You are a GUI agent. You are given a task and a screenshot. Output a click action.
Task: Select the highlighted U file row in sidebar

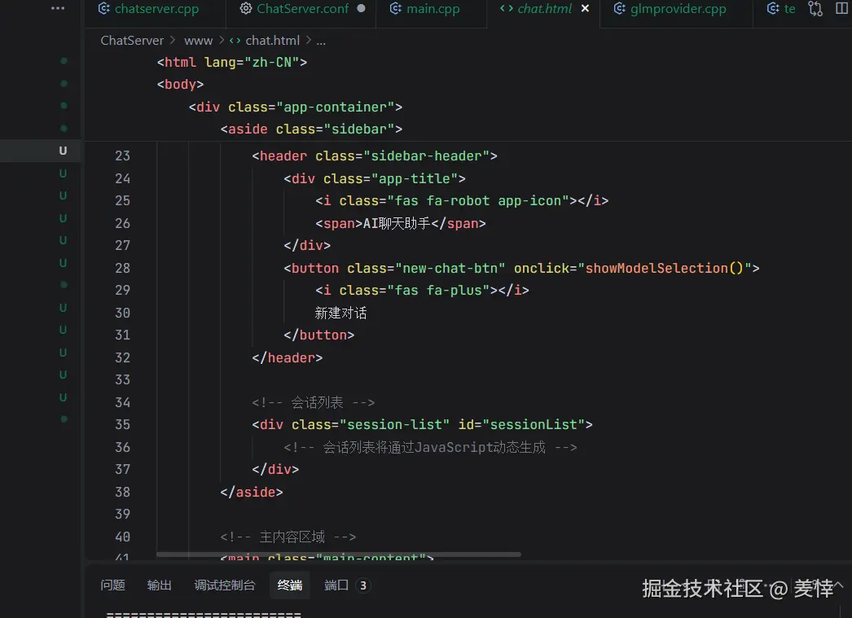(40, 151)
